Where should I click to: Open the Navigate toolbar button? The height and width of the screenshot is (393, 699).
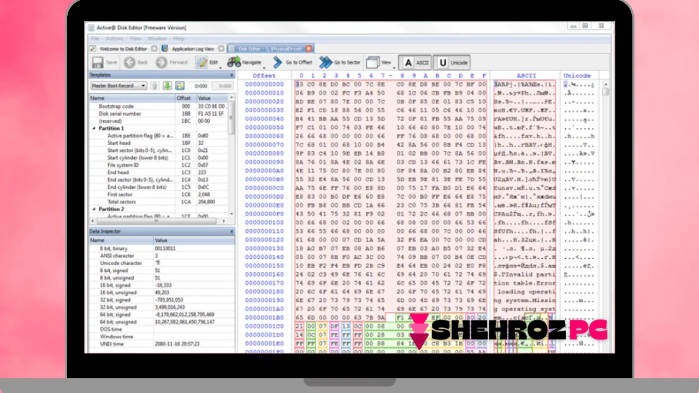[244, 62]
